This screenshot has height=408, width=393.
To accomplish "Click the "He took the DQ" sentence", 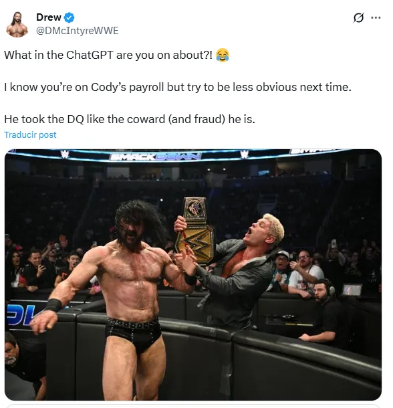I will click(x=130, y=119).
